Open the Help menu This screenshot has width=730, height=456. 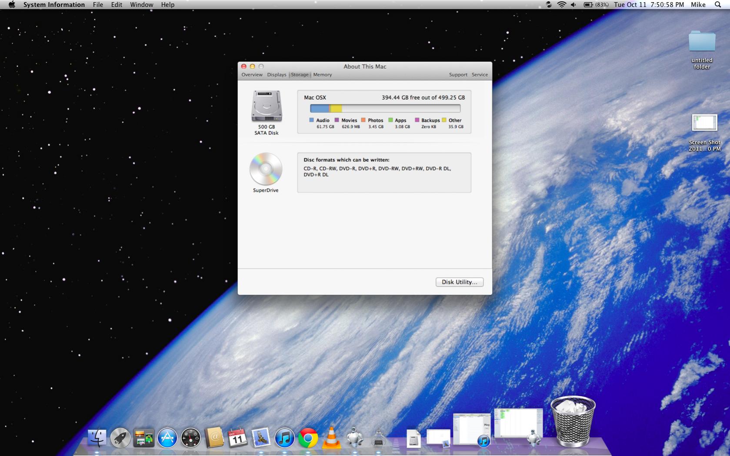pyautogui.click(x=167, y=4)
